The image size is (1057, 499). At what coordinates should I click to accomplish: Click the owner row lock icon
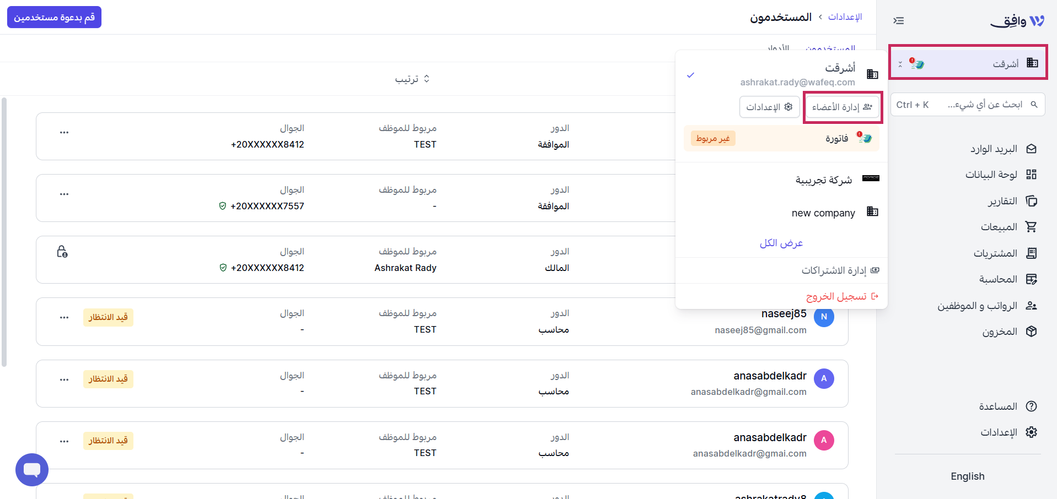tap(62, 252)
